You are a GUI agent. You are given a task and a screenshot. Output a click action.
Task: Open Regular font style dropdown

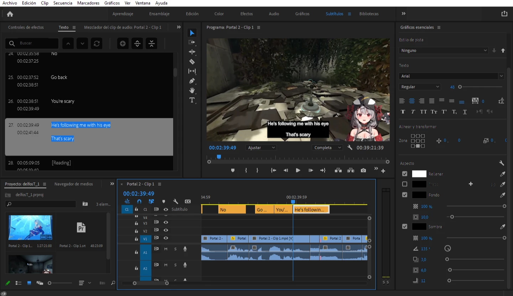point(420,87)
